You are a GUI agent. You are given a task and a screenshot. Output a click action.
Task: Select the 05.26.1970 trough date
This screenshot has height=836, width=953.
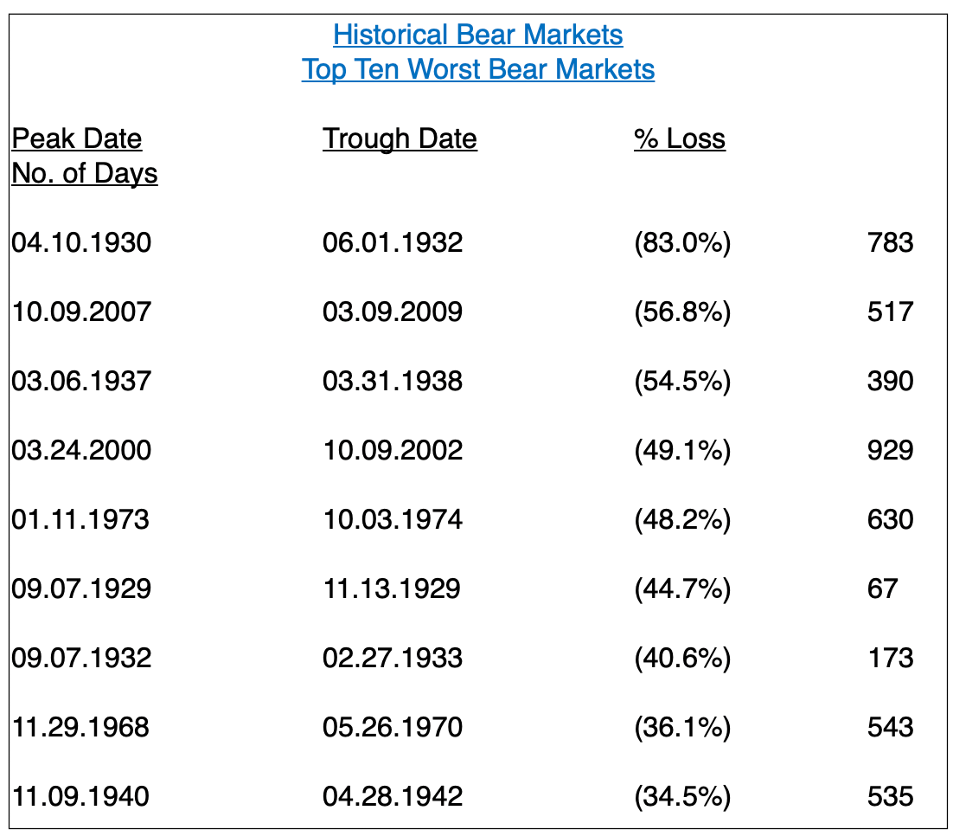click(393, 728)
